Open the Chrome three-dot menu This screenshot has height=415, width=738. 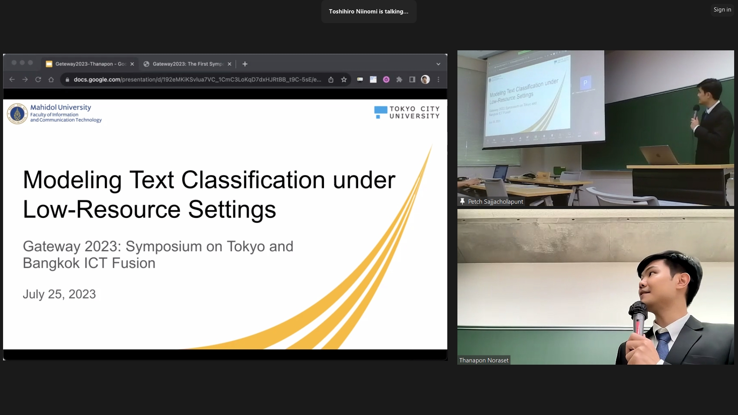coord(439,80)
